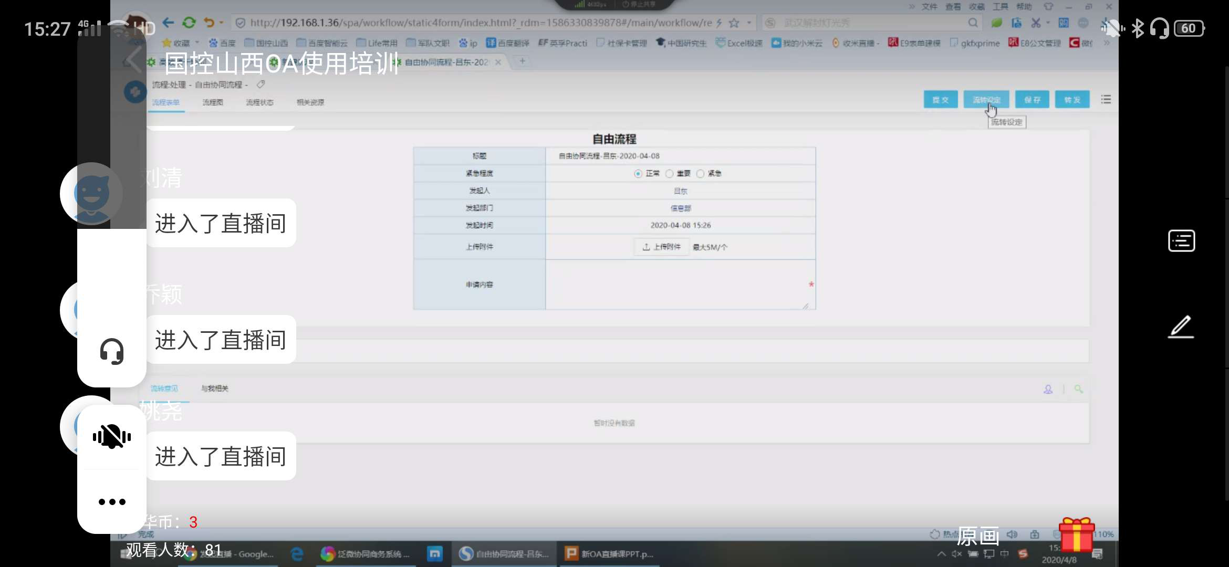Click the upload attachment 上传附件 button
Viewport: 1229px width, 567px height.
[x=662, y=247]
